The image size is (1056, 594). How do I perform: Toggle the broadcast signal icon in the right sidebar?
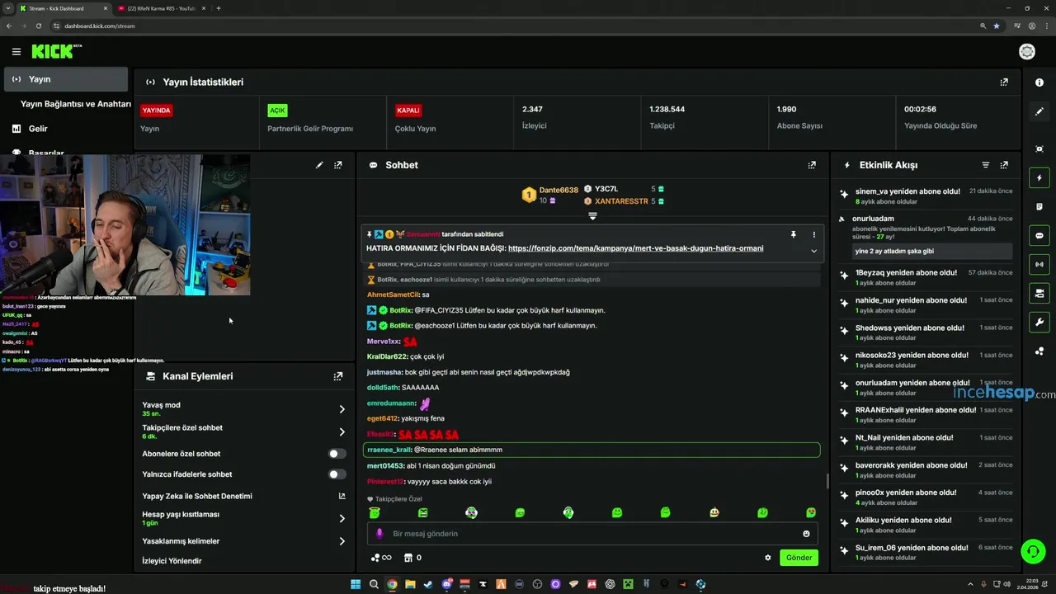click(x=1039, y=264)
